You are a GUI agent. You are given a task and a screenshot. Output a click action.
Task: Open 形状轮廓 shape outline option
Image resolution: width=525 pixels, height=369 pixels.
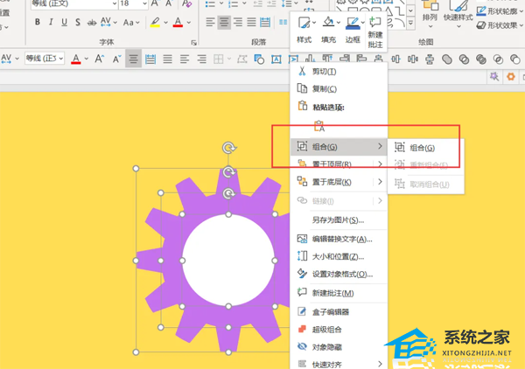coord(500,11)
